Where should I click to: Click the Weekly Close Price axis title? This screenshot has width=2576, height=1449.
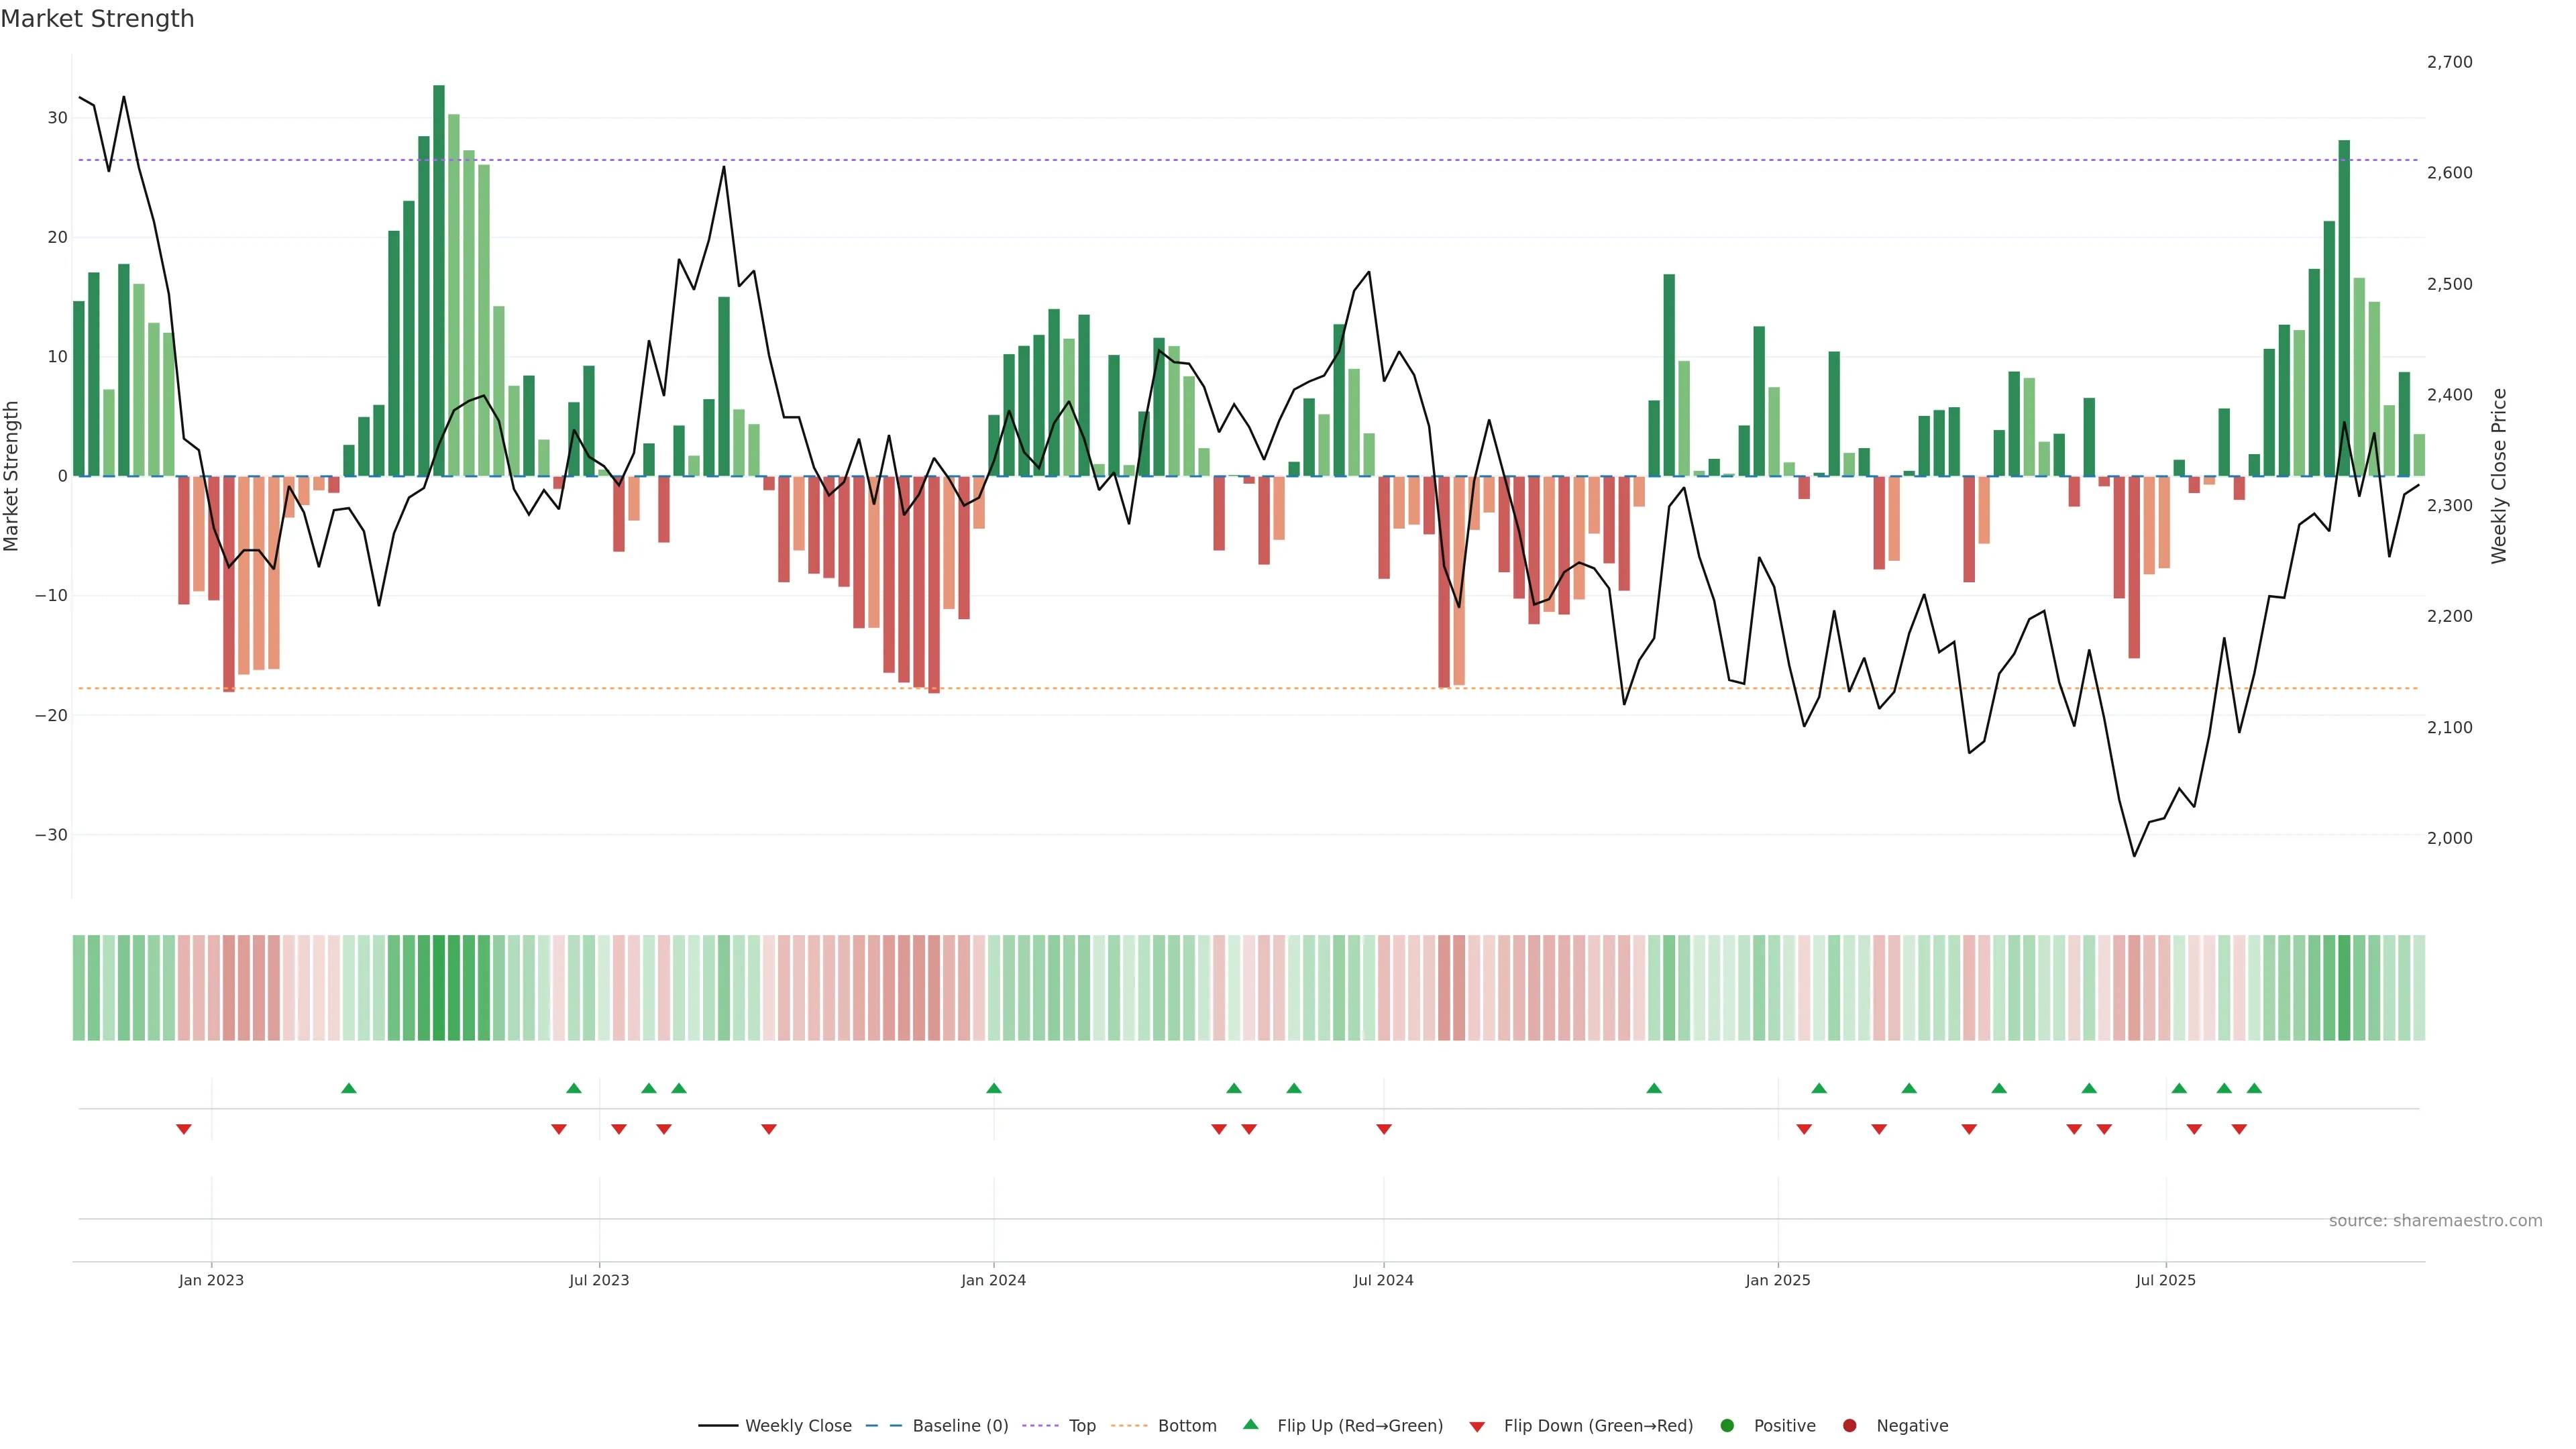2499,476
